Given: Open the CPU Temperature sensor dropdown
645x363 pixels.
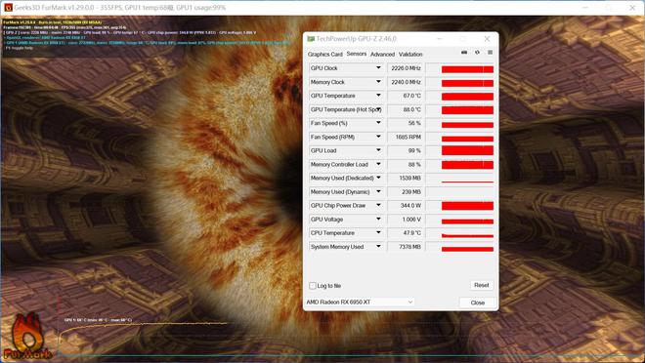Looking at the screenshot, I should pos(378,233).
